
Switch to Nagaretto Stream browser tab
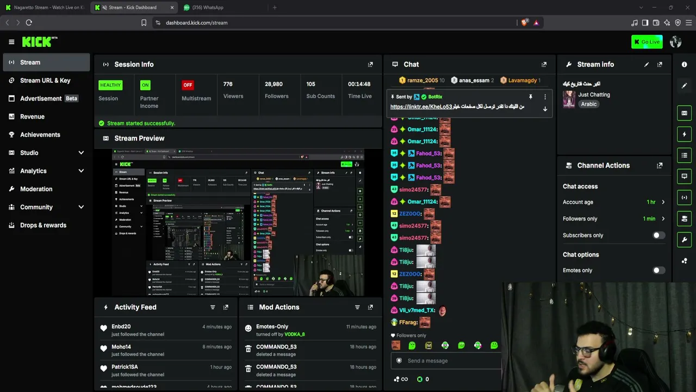[x=45, y=8]
